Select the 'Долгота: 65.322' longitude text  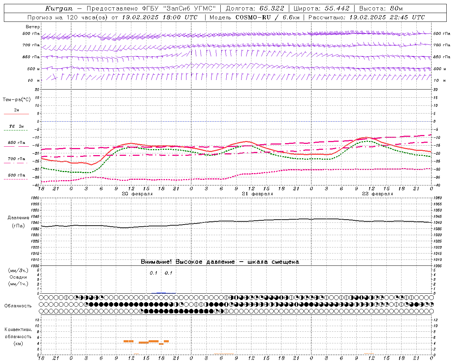point(255,8)
